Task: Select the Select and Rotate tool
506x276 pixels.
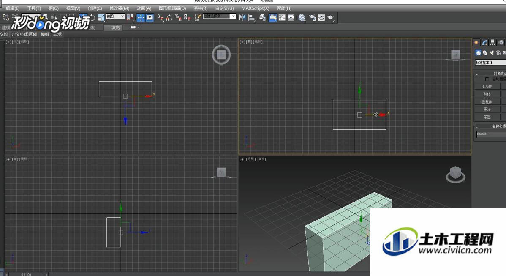Action: click(92, 17)
